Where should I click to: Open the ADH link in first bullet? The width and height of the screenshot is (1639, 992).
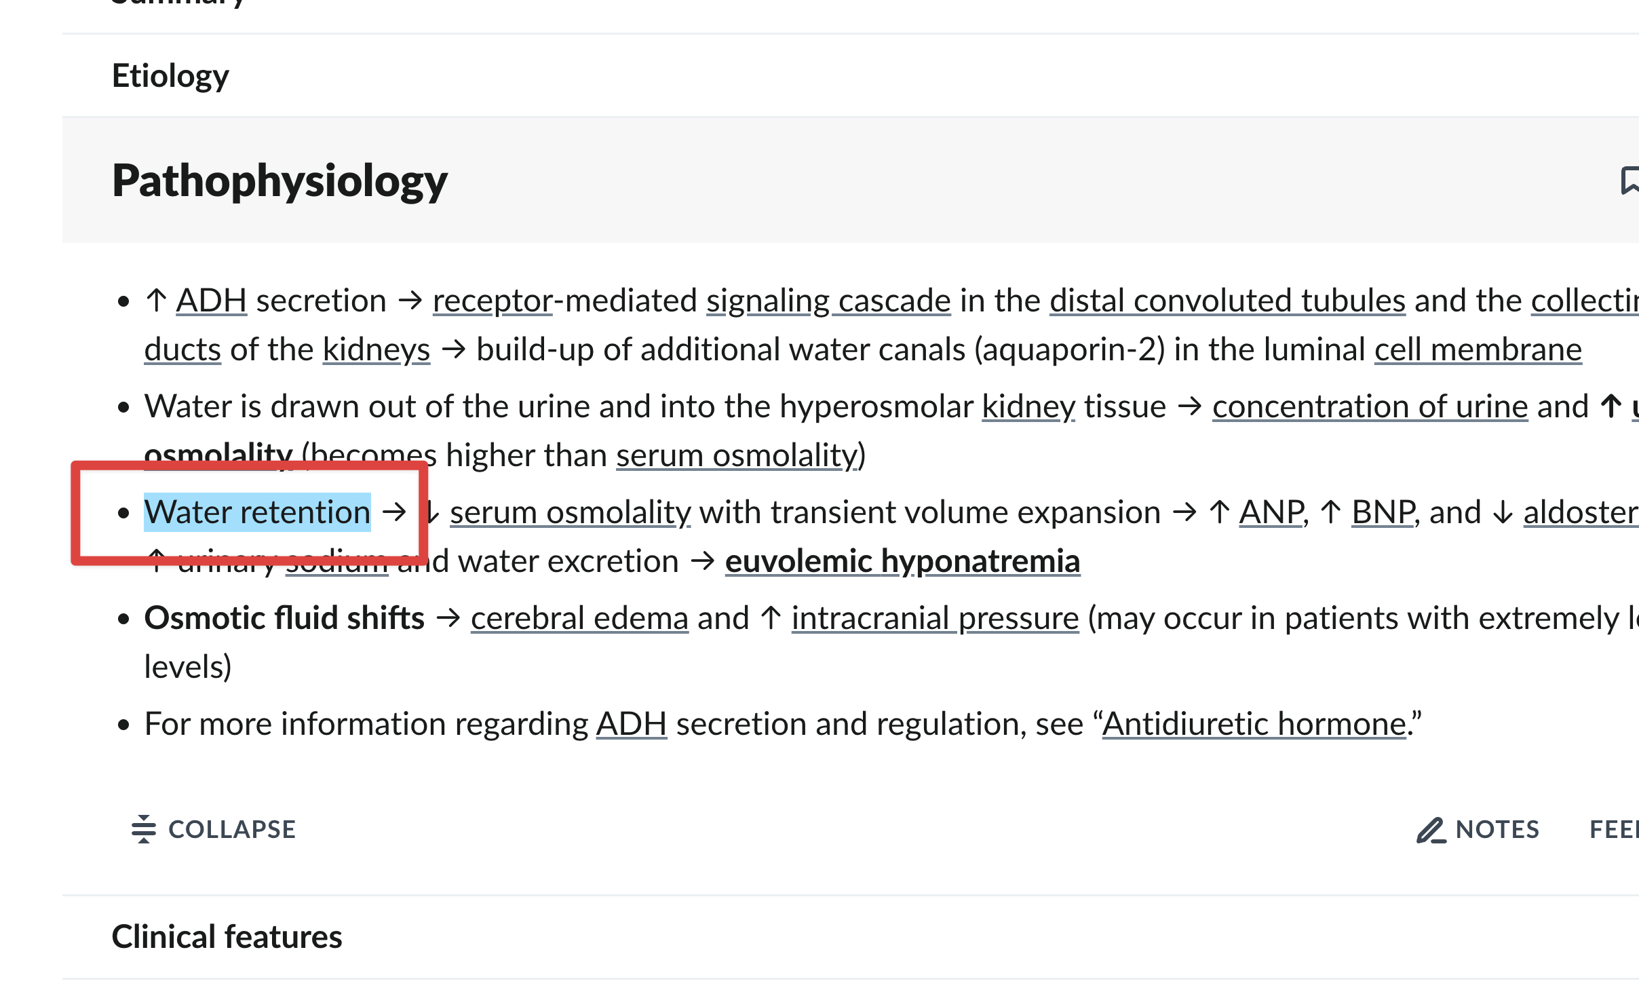[211, 301]
